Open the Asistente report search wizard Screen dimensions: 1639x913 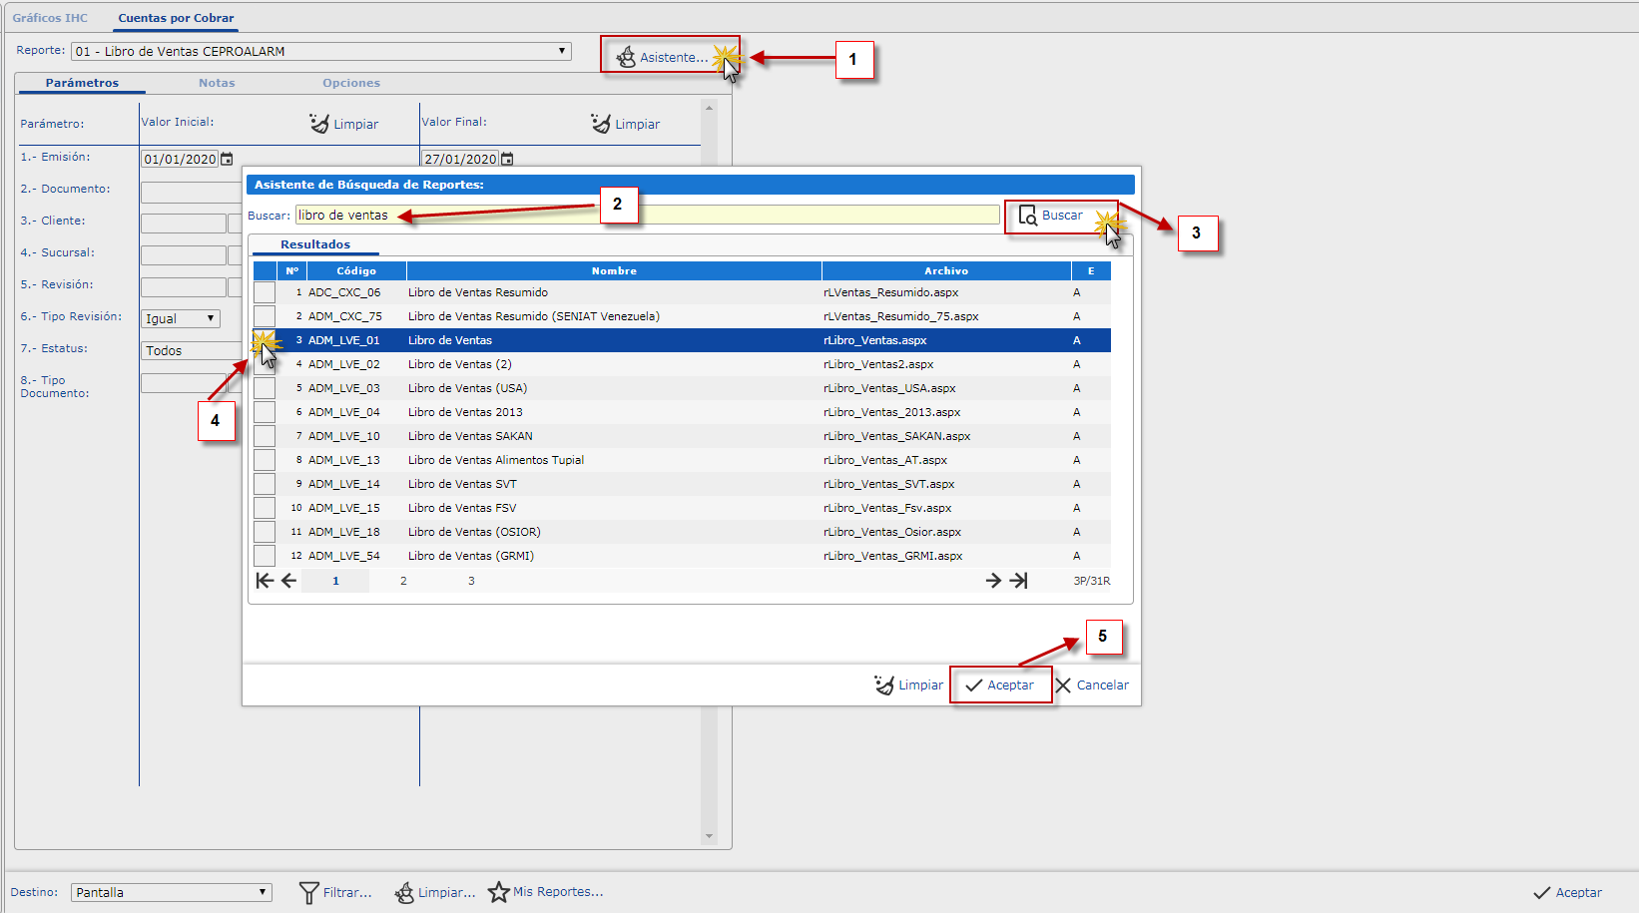coord(663,57)
